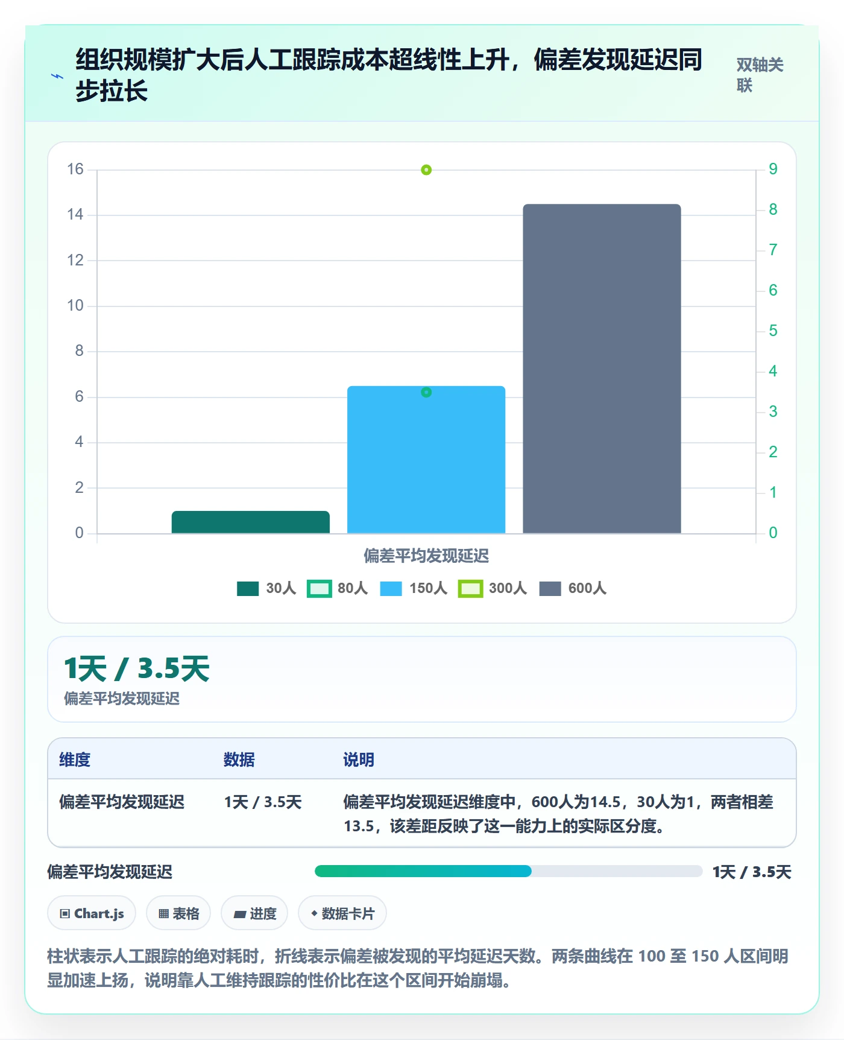Viewport: 844px width, 1040px height.
Task: Click the 双轴关联 tag in the header
Action: (760, 75)
